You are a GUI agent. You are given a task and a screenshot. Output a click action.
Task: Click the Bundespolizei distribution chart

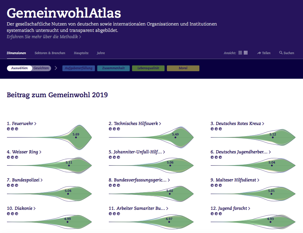click(x=49, y=194)
